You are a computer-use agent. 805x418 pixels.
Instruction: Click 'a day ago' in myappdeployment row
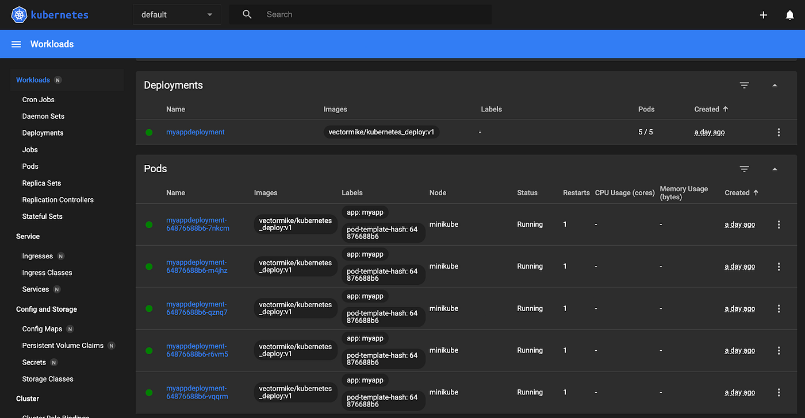tap(710, 132)
